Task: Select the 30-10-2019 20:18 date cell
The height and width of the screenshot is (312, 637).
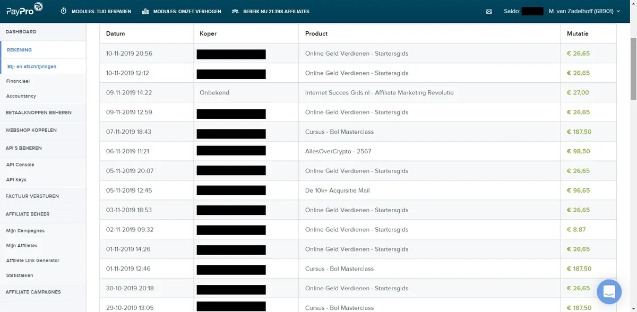Action: tap(130, 289)
